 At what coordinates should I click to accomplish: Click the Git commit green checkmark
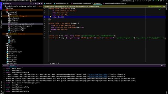pos(156,1)
